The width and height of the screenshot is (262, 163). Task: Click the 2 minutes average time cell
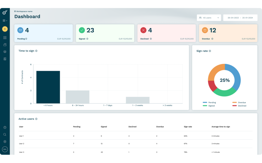click(x=215, y=136)
